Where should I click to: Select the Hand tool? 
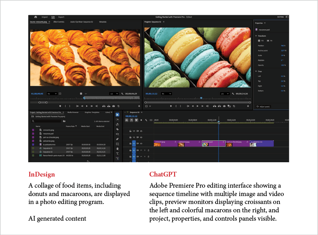(x=117, y=149)
